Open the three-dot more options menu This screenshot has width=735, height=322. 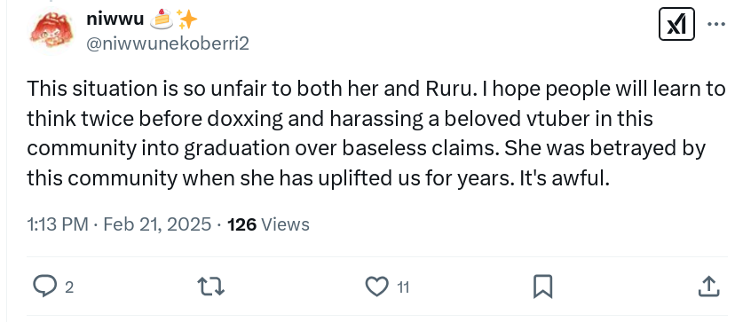click(x=716, y=24)
